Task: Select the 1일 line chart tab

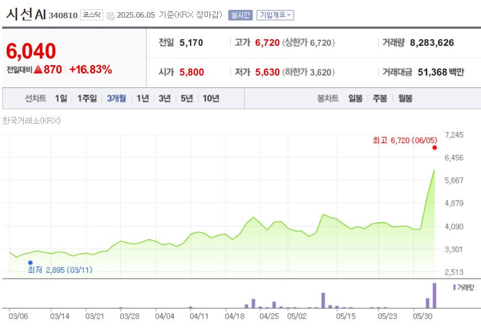Action: (x=61, y=98)
